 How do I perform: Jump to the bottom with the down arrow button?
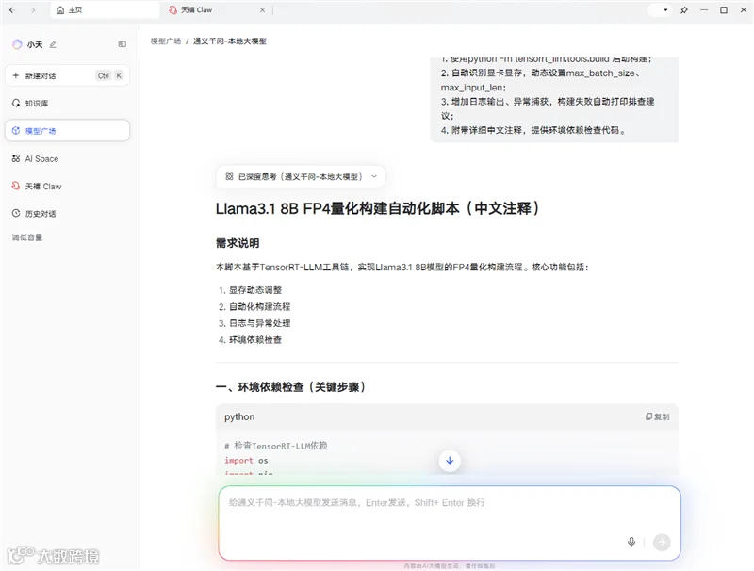tap(450, 461)
